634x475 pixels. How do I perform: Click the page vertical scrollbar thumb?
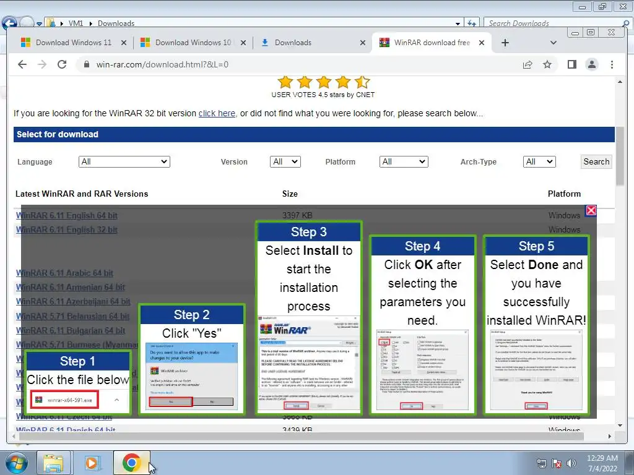tap(620, 156)
